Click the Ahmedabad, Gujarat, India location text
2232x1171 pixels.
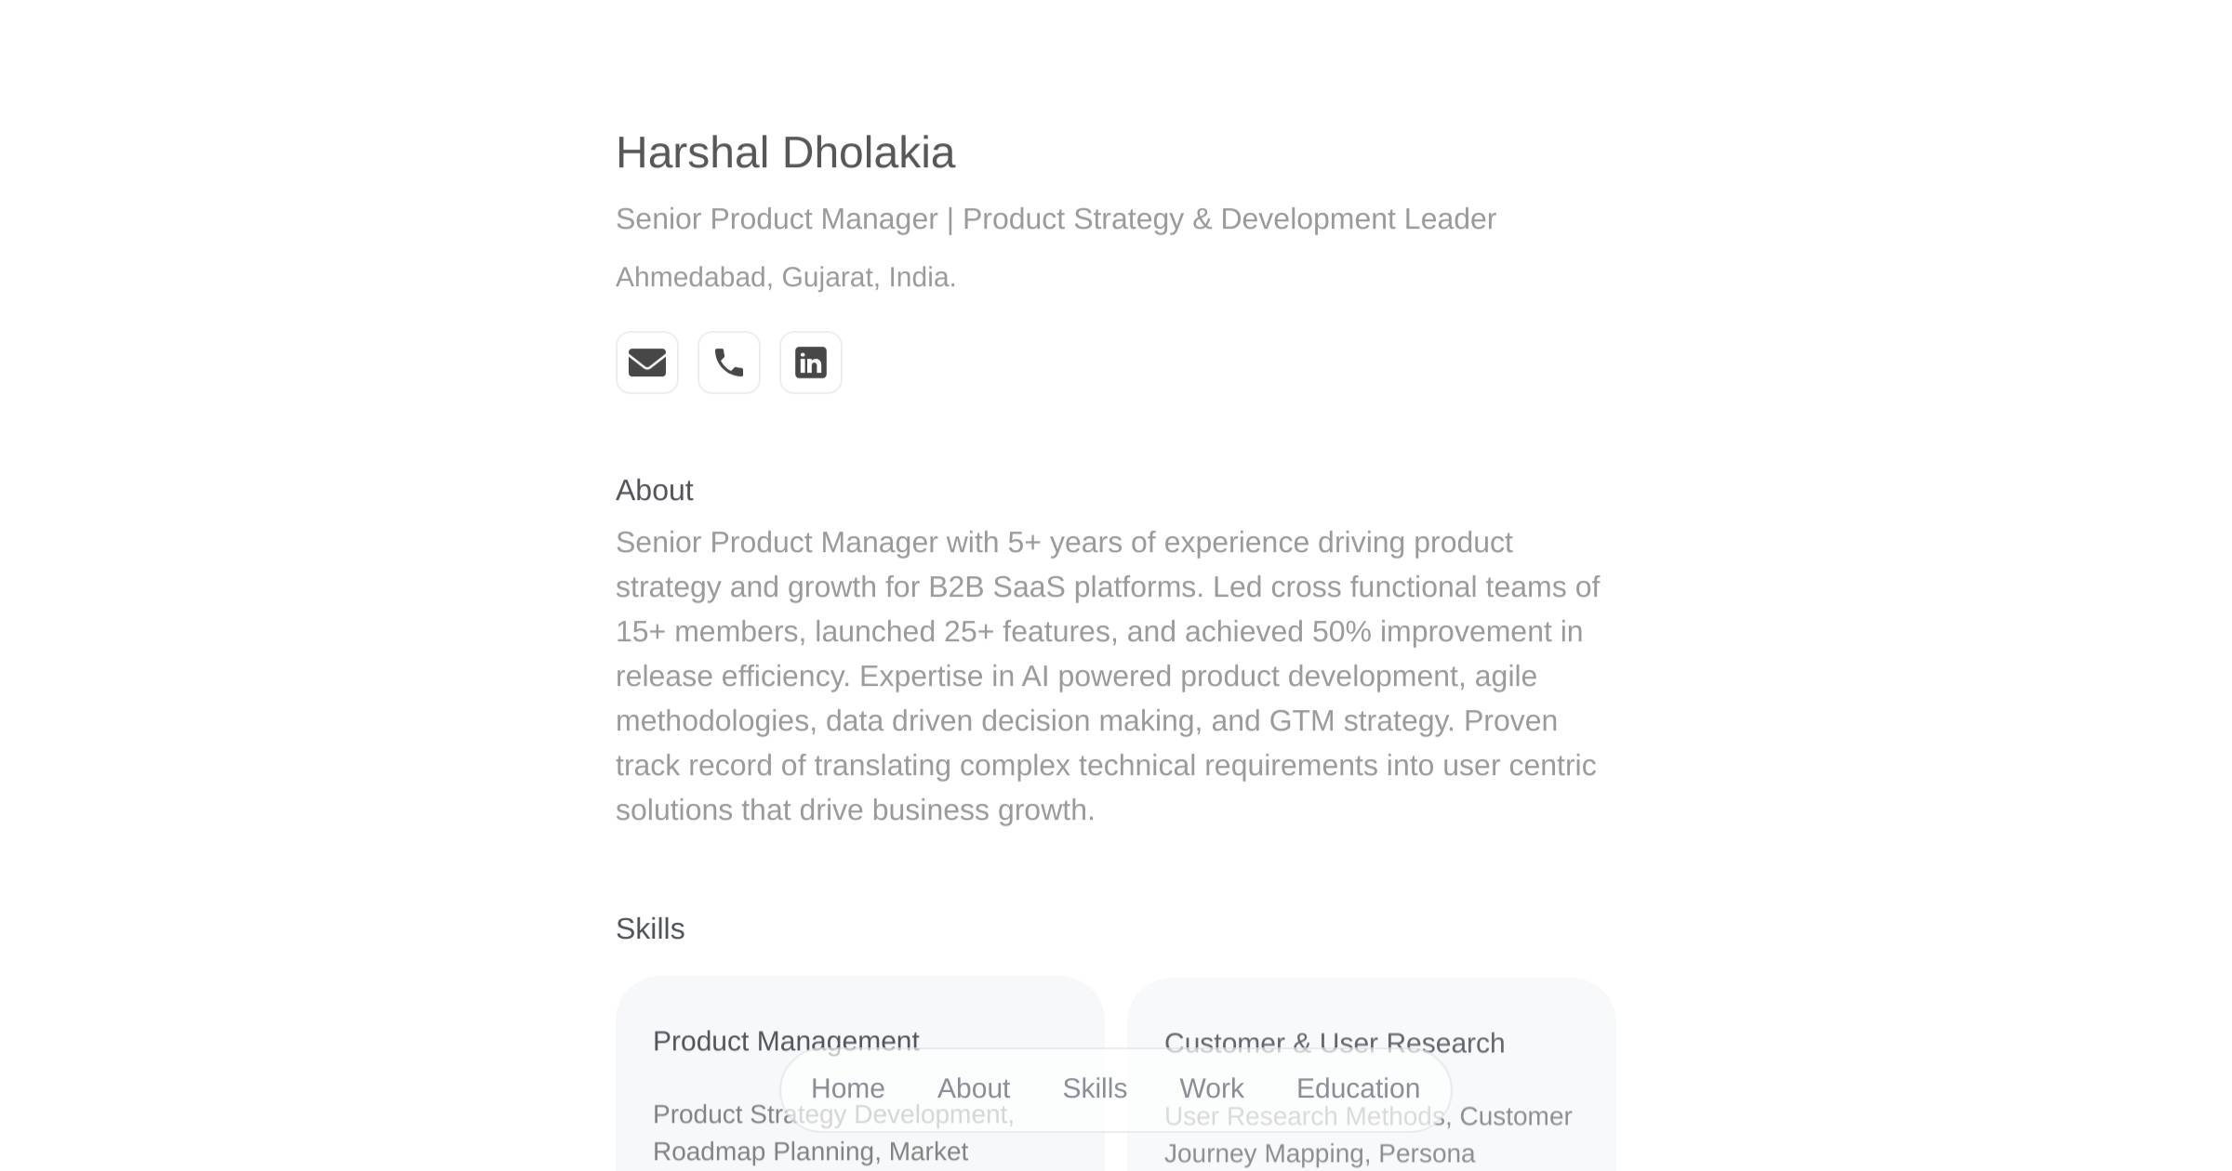tap(786, 277)
